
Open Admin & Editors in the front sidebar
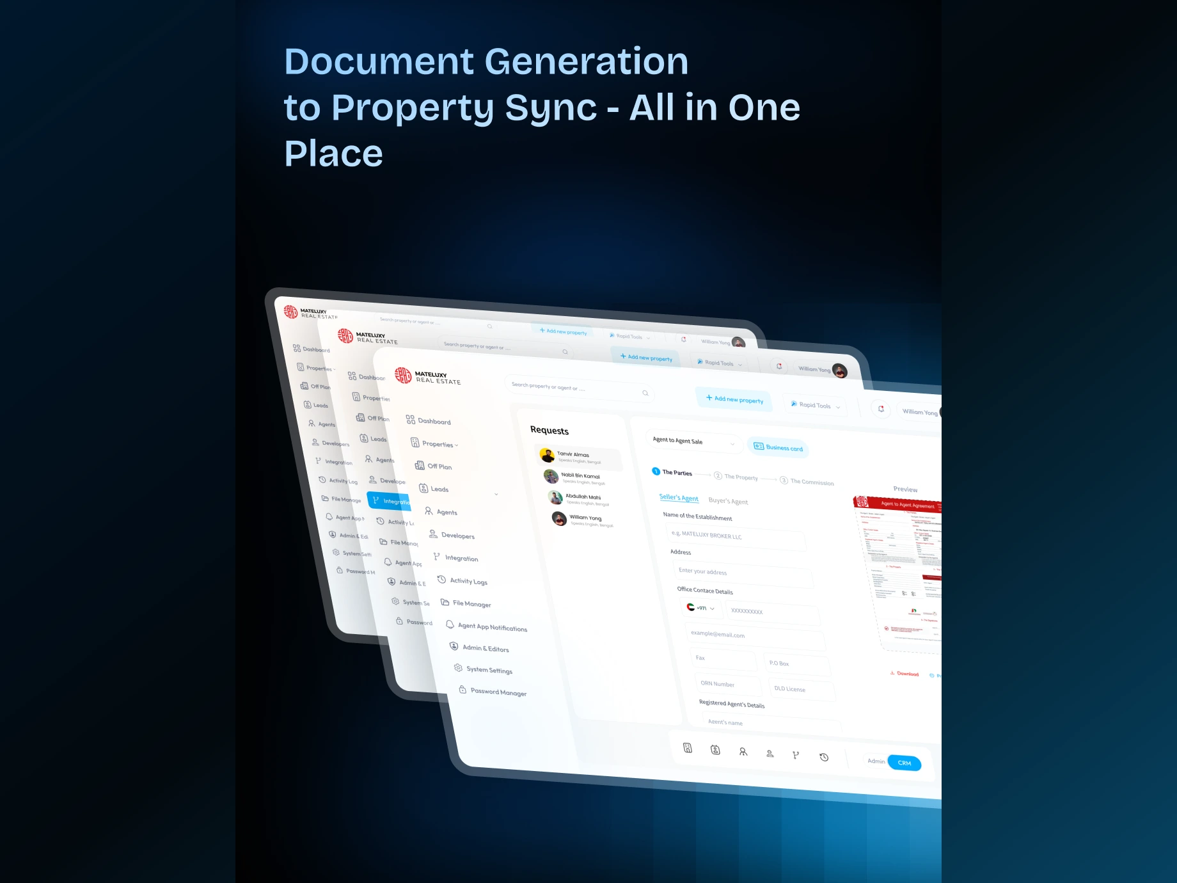[480, 648]
